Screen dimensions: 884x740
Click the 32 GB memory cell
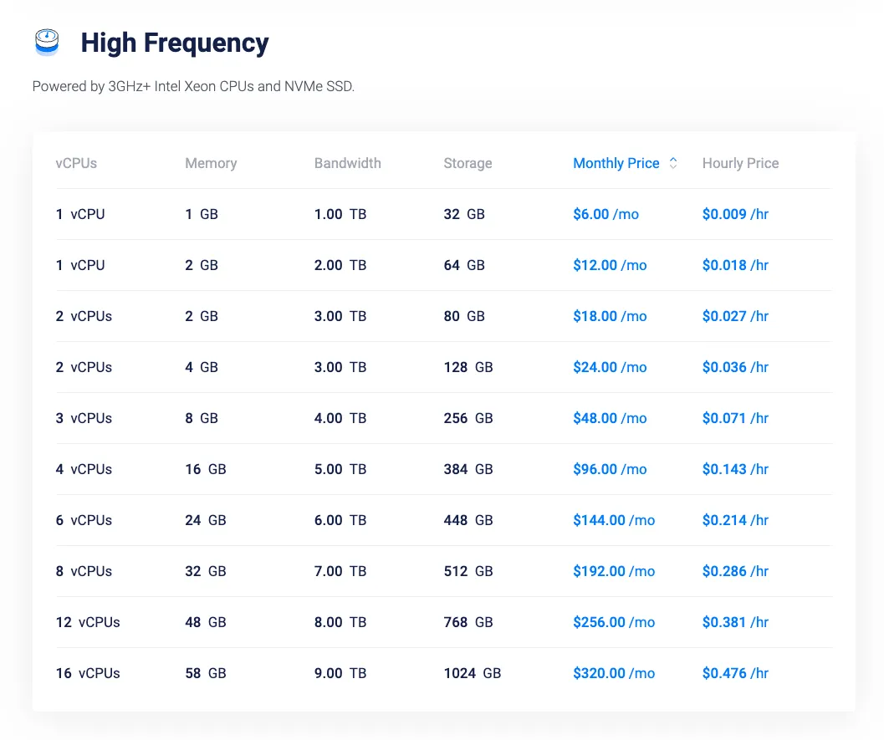coord(206,571)
